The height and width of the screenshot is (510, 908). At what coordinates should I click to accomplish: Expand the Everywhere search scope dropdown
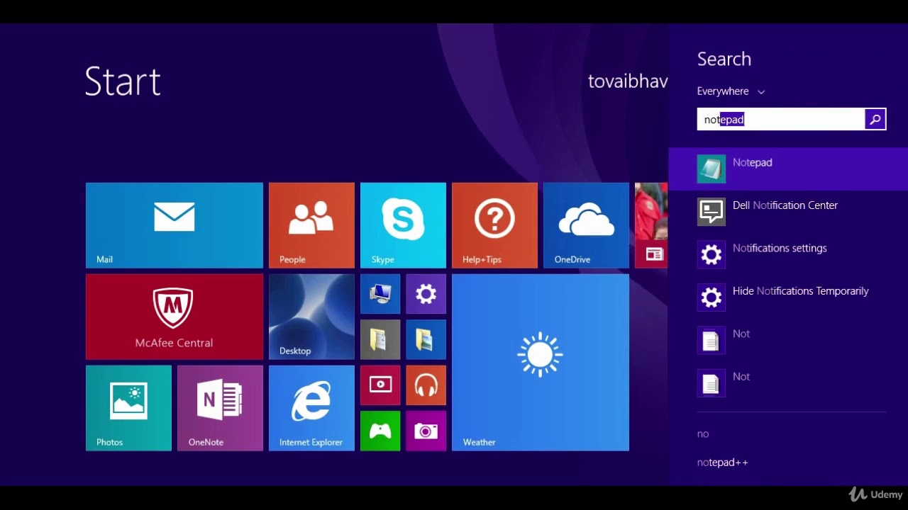coord(731,91)
